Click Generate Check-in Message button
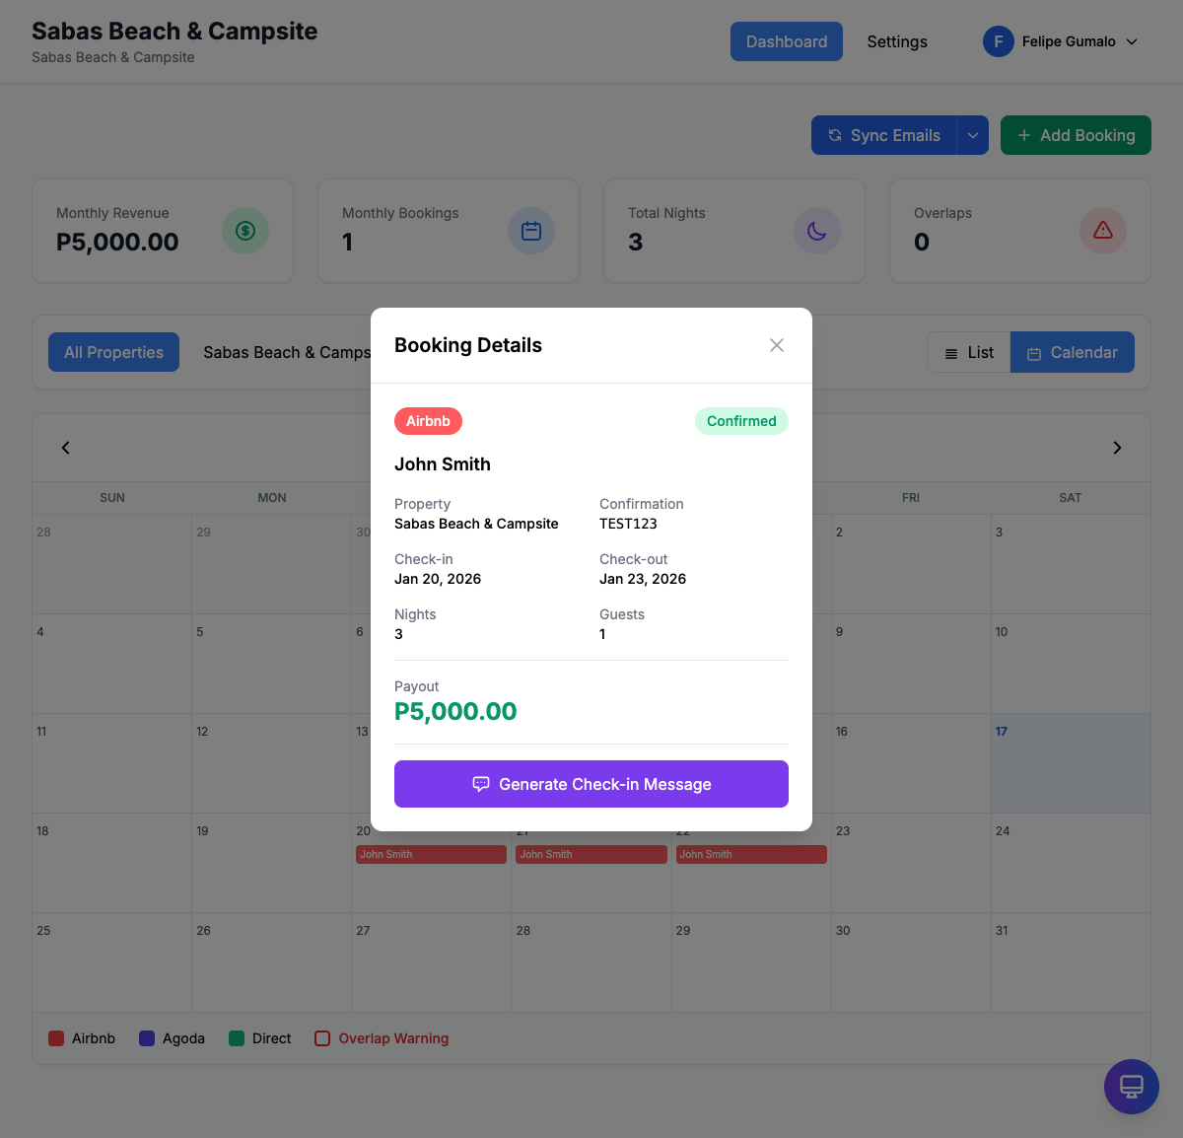The width and height of the screenshot is (1183, 1138). 591,784
